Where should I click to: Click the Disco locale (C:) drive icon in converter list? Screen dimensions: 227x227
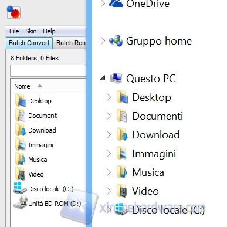tap(20, 188)
